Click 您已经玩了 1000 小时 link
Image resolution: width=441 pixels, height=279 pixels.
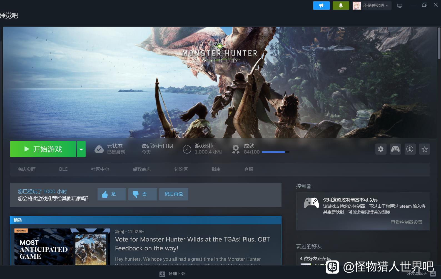[42, 192]
